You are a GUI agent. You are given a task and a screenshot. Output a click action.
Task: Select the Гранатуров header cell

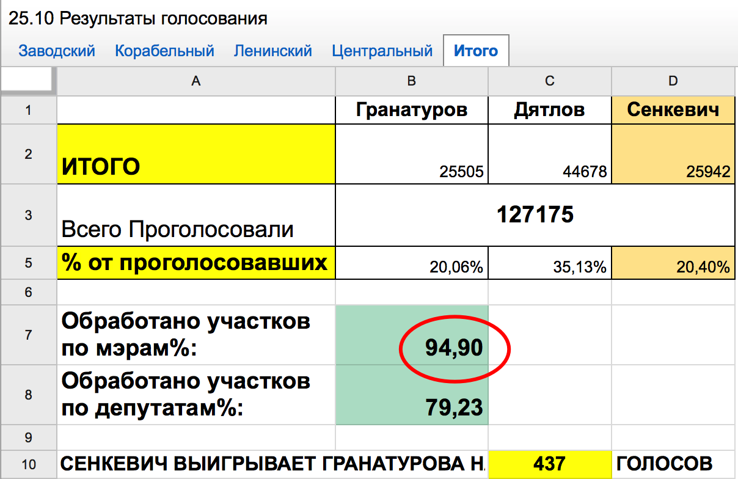pos(412,110)
